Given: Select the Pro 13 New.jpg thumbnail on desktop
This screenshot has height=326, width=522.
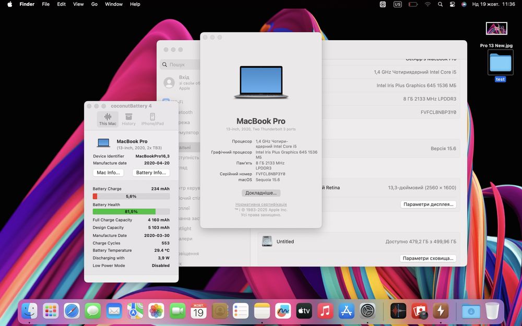Looking at the screenshot, I should pos(496,29).
